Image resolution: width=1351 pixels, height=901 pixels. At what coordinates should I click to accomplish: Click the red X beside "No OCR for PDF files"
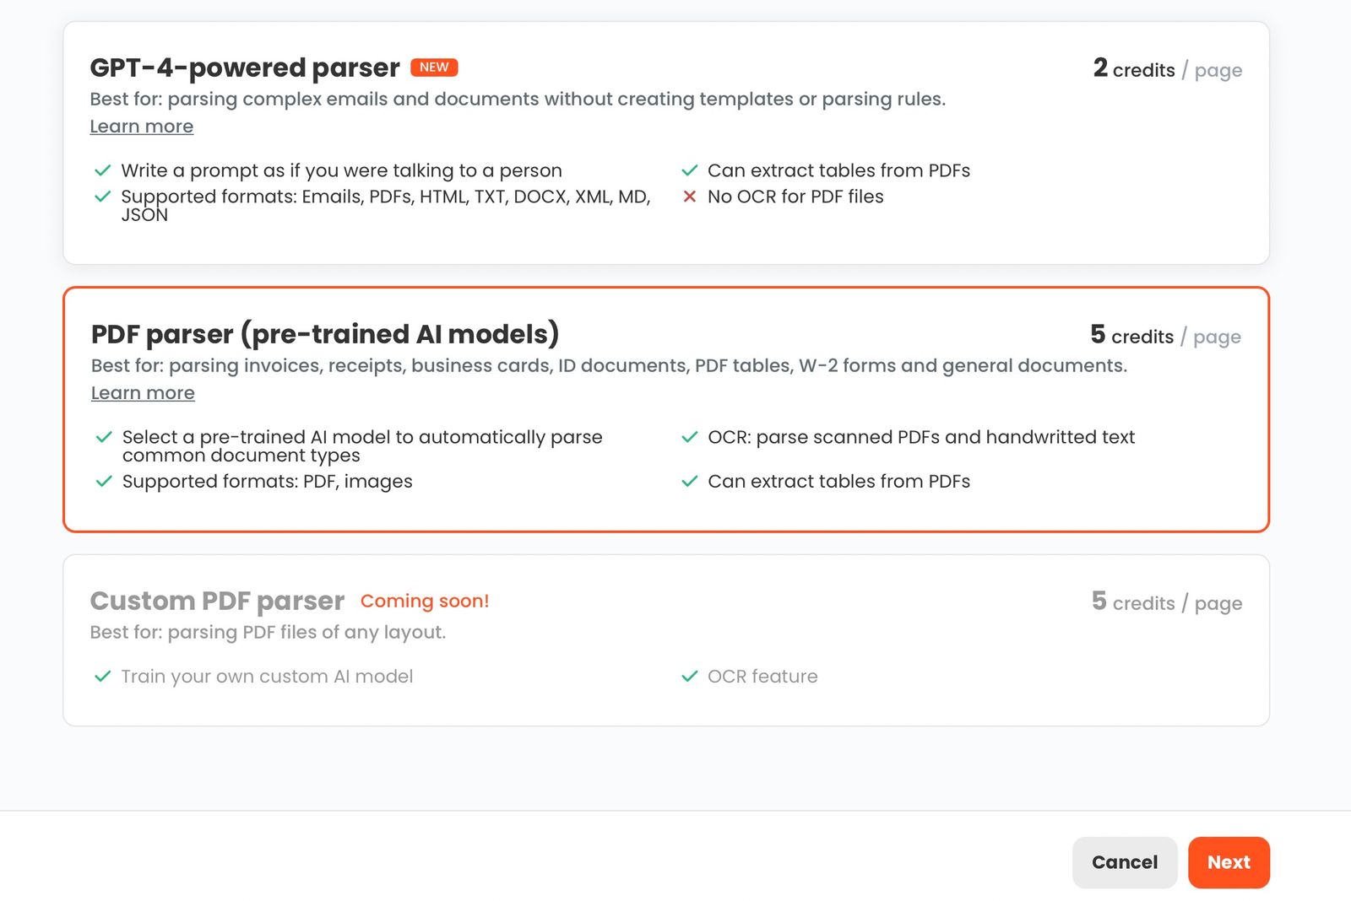point(691,197)
